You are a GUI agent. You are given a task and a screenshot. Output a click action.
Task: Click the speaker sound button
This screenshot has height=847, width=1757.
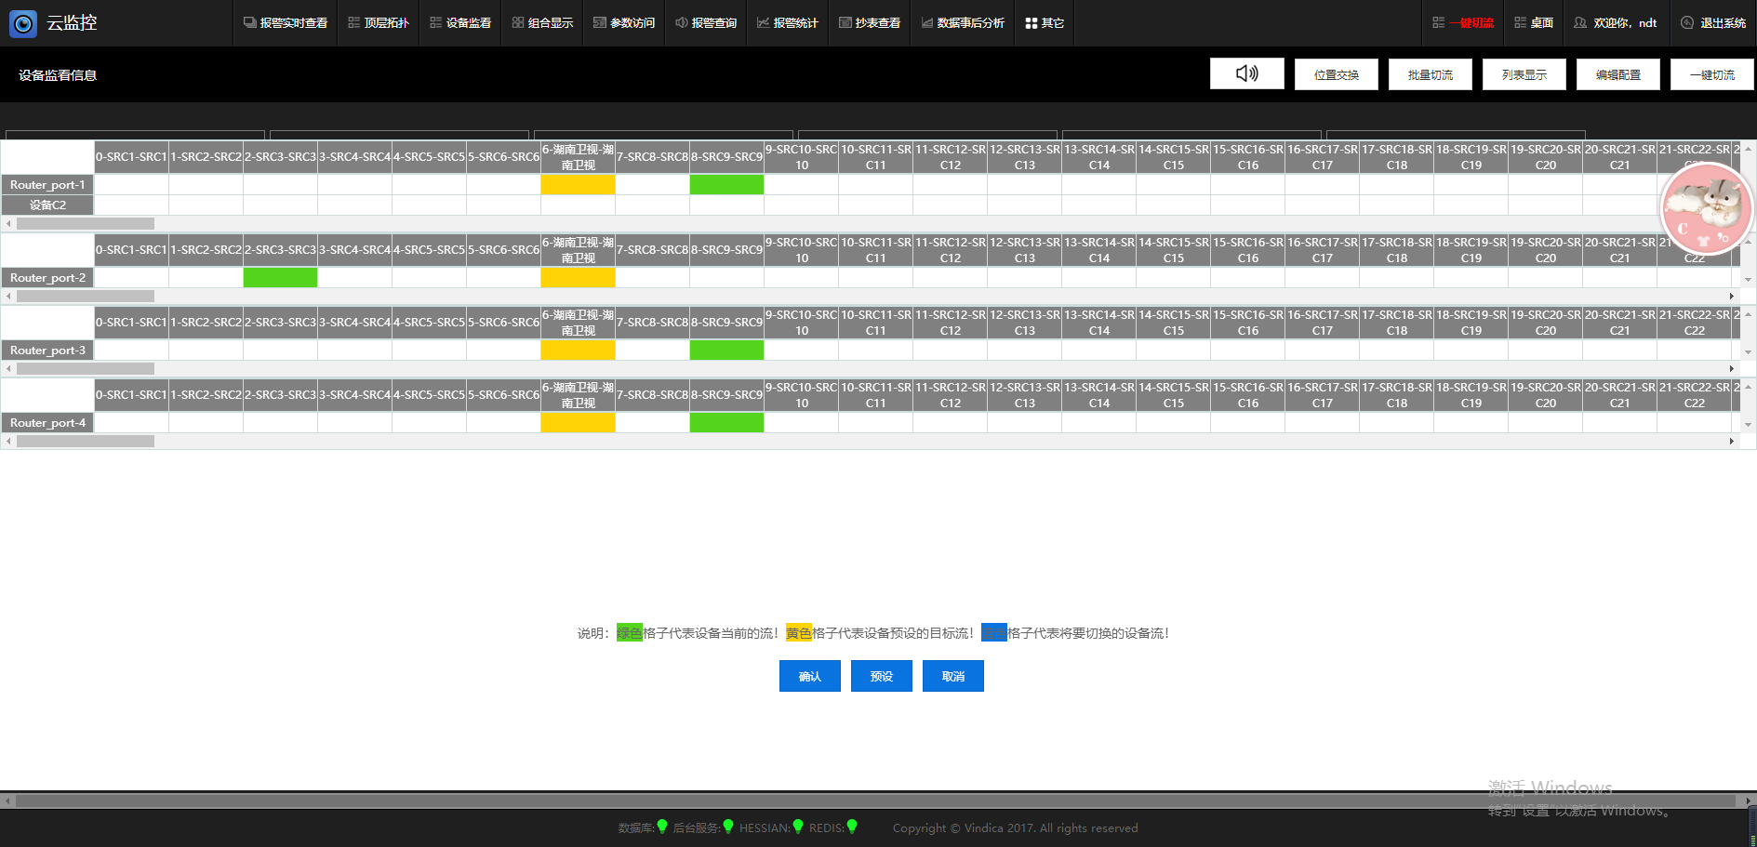point(1246,73)
